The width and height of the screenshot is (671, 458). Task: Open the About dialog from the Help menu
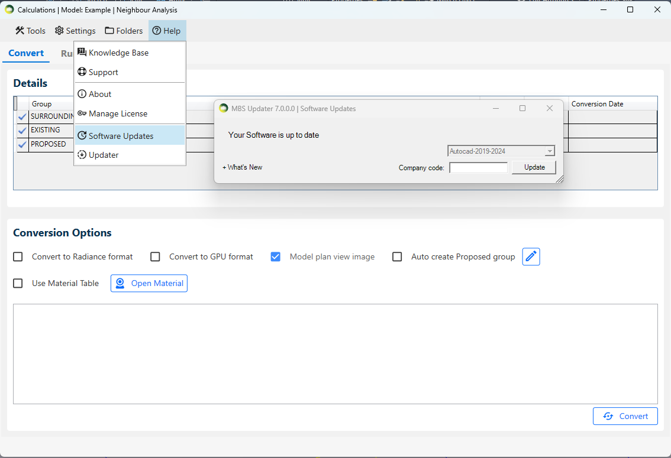(99, 94)
